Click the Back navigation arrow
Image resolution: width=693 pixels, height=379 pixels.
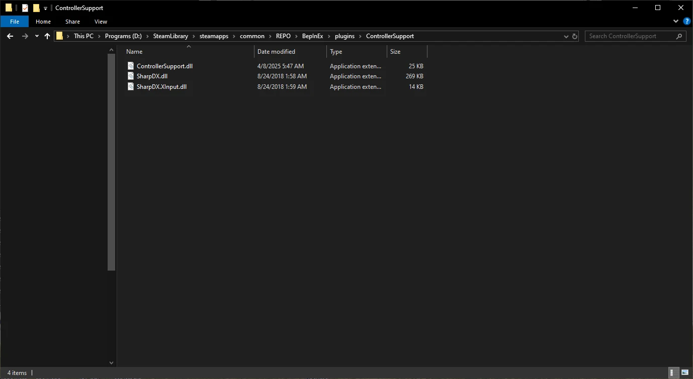point(10,36)
